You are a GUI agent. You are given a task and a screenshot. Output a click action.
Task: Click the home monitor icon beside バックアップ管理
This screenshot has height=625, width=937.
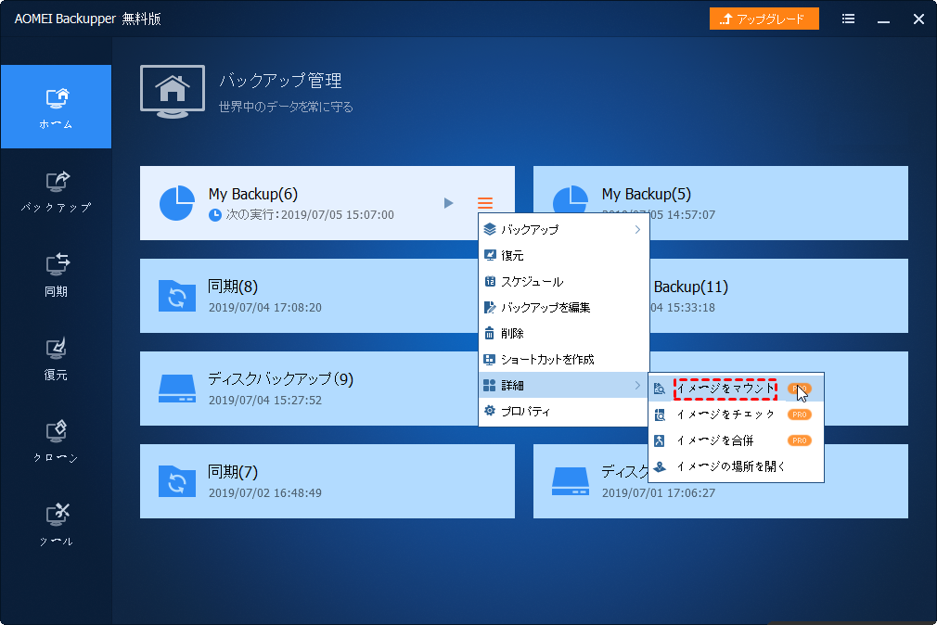pyautogui.click(x=173, y=92)
